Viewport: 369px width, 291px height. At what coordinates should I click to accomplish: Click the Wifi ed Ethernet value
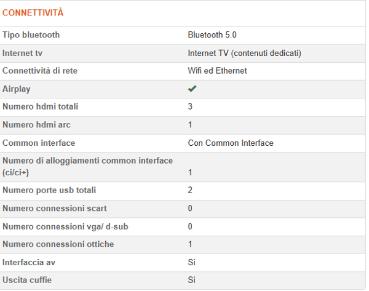(x=217, y=71)
